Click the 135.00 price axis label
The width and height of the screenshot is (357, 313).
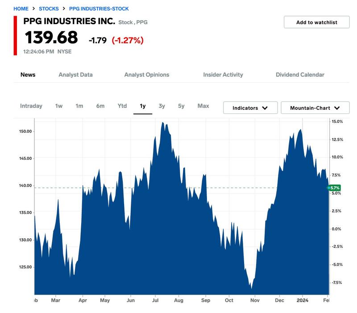pyautogui.click(x=25, y=213)
